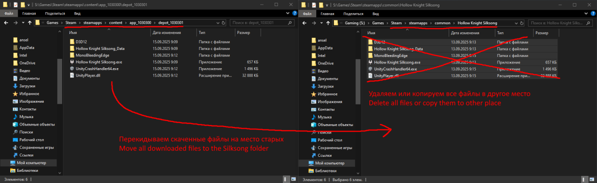Switch to large icons view, left window
Image resolution: width=597 pixels, height=183 pixels.
293,179
